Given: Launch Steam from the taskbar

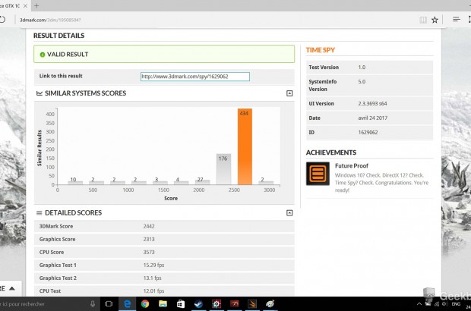Looking at the screenshot, I should click(x=199, y=303).
